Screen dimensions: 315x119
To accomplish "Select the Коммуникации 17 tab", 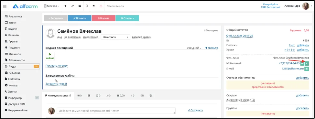I will pos(58,96).
